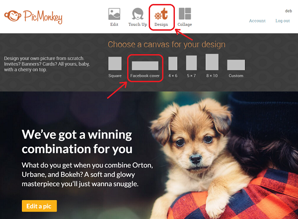Select the 8 × 10 canvas shape
This screenshot has width=298, height=219.
coord(212,62)
